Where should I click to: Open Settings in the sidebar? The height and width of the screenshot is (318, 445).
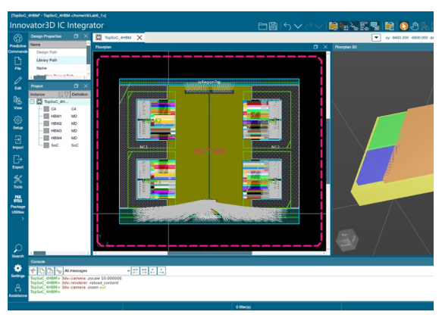tap(17, 270)
